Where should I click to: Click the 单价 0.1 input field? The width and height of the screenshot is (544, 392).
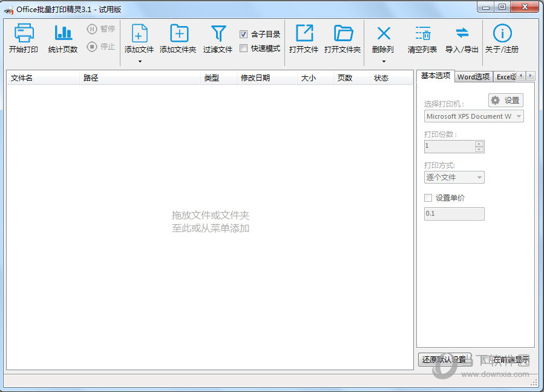(454, 214)
